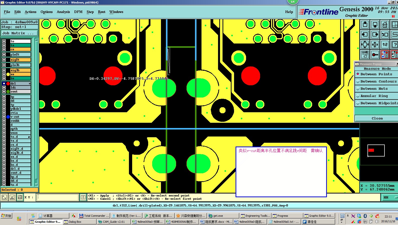Click the pan left arrow tool icon
This screenshot has width=398, height=225.
(x=365, y=34)
